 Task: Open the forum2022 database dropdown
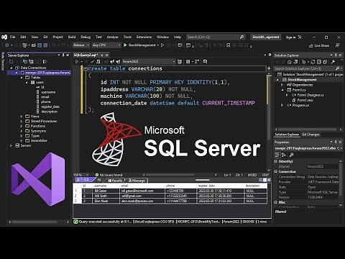pos(149,62)
